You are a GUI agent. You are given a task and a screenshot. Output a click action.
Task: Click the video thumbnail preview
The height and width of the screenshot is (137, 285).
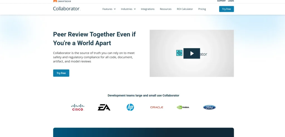(191, 53)
